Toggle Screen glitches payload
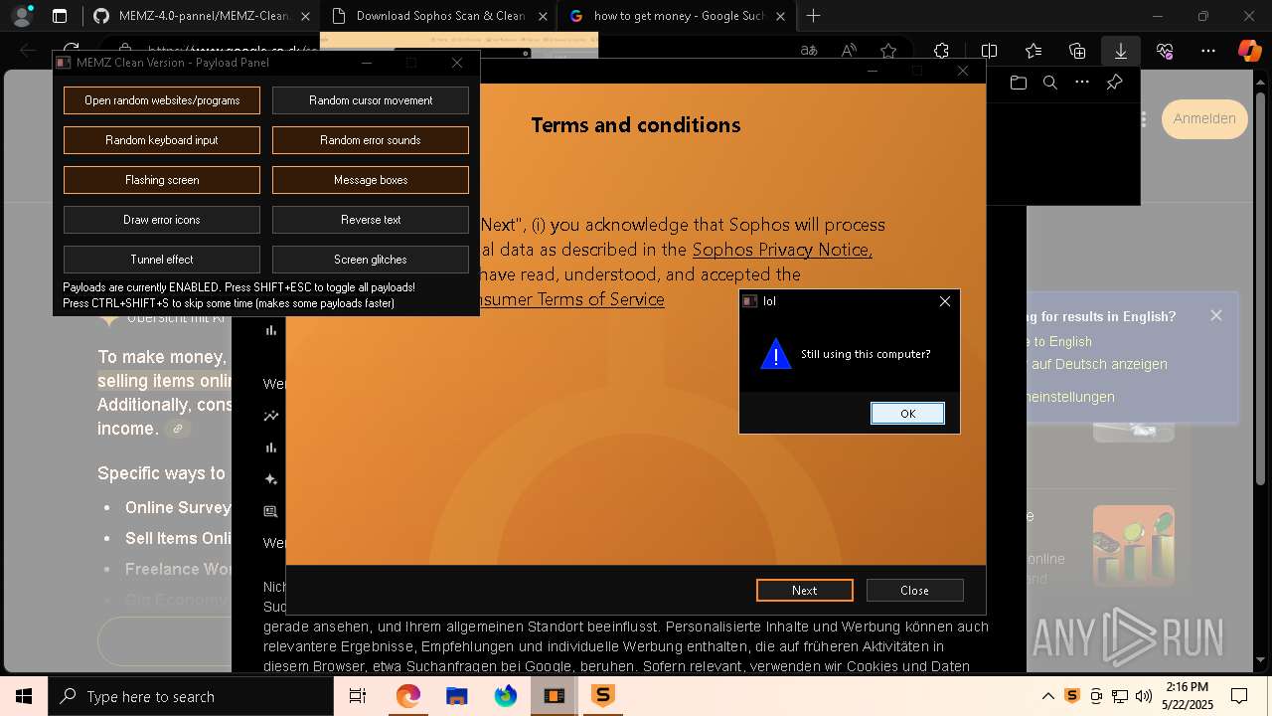The height and width of the screenshot is (716, 1272). 371,260
